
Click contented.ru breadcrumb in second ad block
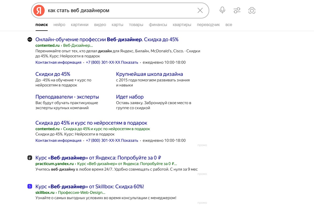(x=93, y=129)
